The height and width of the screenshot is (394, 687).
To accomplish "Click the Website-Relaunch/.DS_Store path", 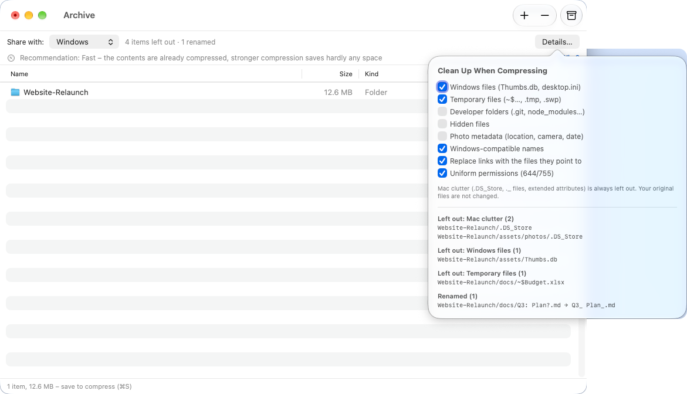I will 485,228.
